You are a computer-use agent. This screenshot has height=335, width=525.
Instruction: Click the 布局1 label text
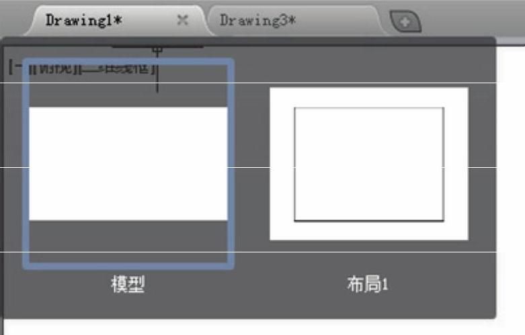(x=368, y=285)
